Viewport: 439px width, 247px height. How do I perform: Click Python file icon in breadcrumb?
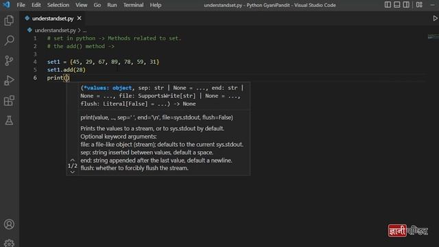pos(29,30)
